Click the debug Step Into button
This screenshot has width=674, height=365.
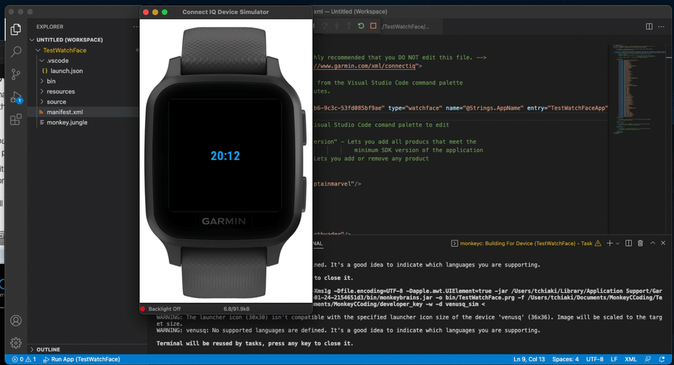click(336, 26)
